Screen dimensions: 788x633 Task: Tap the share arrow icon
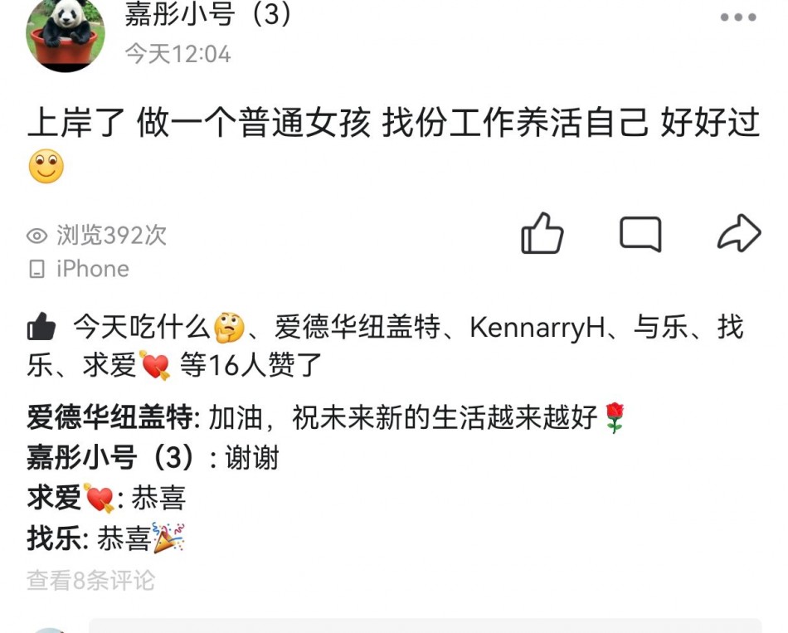point(739,233)
